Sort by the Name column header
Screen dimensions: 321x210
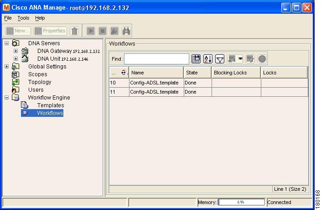point(156,73)
